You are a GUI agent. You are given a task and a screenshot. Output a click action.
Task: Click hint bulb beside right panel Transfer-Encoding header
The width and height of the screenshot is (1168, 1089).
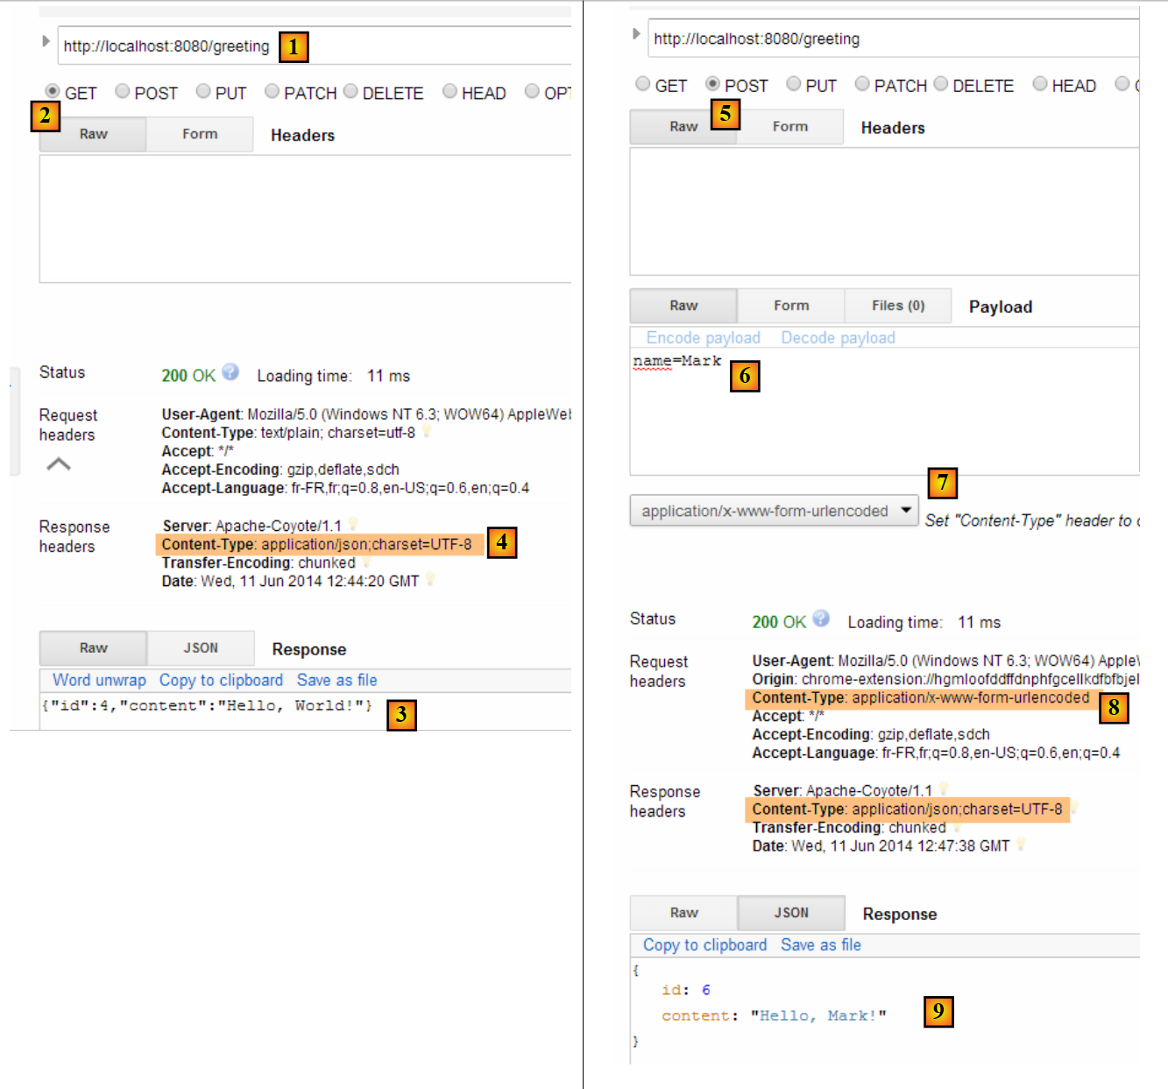coord(958,827)
